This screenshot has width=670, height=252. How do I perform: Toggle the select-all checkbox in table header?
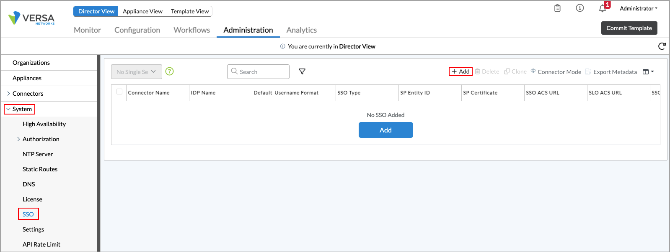[x=119, y=92]
